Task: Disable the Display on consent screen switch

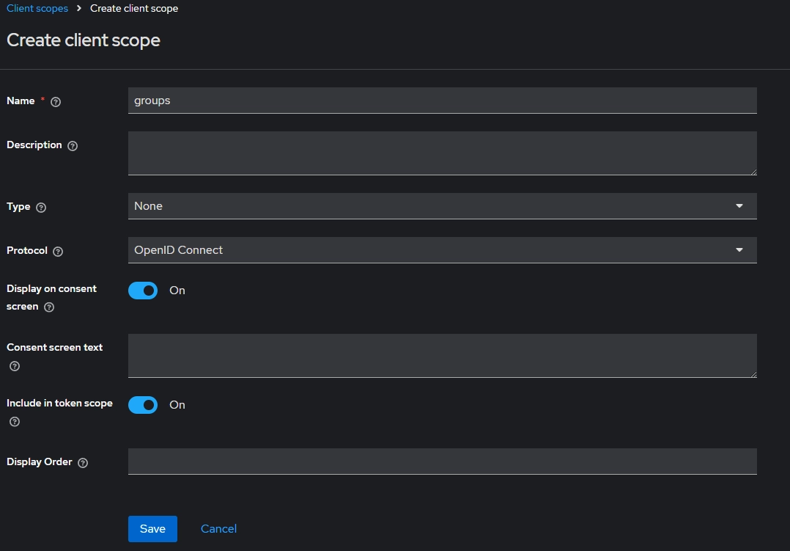Action: 143,291
